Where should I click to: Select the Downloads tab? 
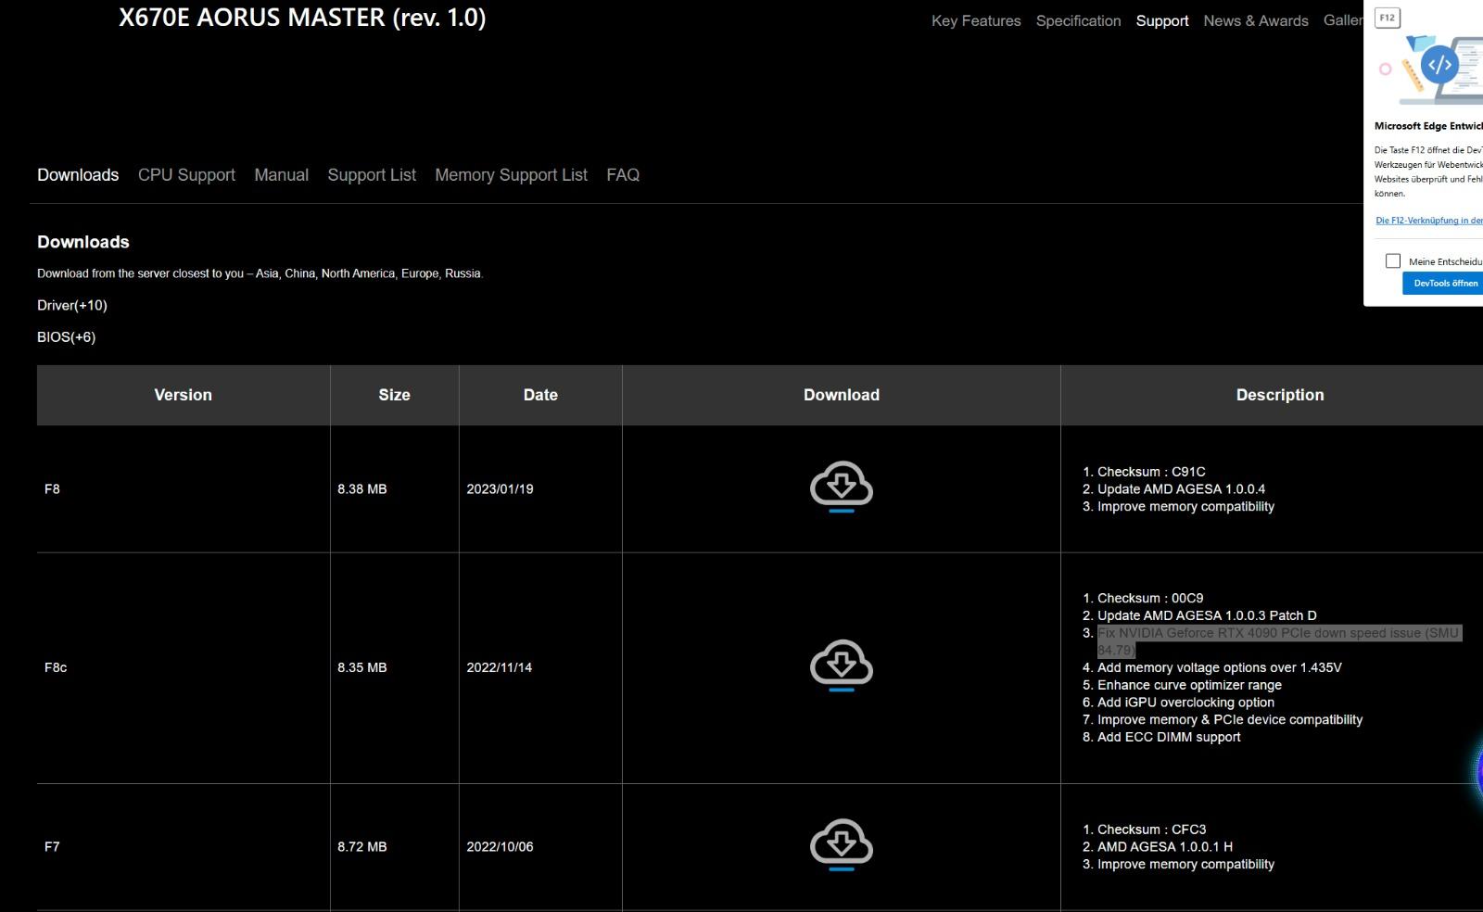click(x=78, y=174)
